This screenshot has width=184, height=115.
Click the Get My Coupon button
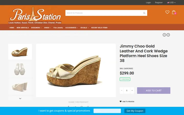coord(135,111)
